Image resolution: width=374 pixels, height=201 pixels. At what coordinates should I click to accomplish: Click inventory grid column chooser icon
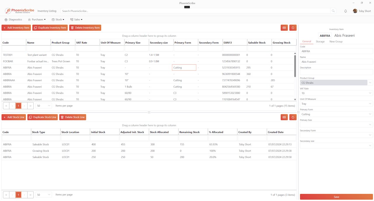[284, 28]
